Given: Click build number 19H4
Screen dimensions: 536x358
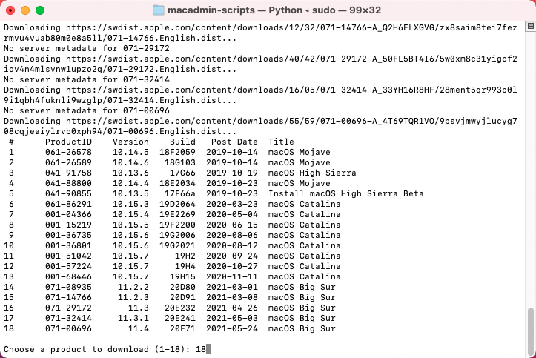Looking at the screenshot, I should pyautogui.click(x=185, y=266).
